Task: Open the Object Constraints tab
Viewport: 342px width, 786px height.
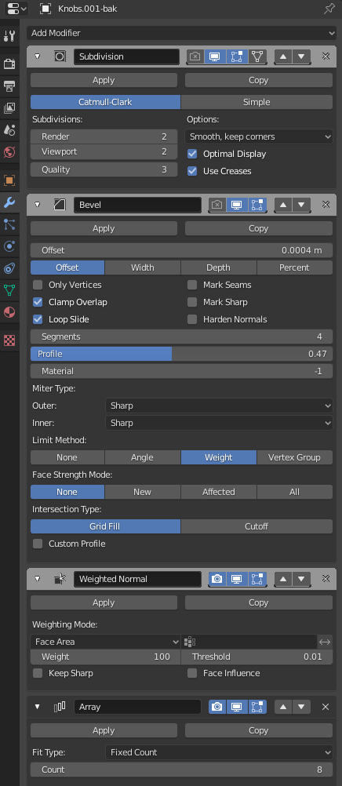Action: pyautogui.click(x=9, y=268)
